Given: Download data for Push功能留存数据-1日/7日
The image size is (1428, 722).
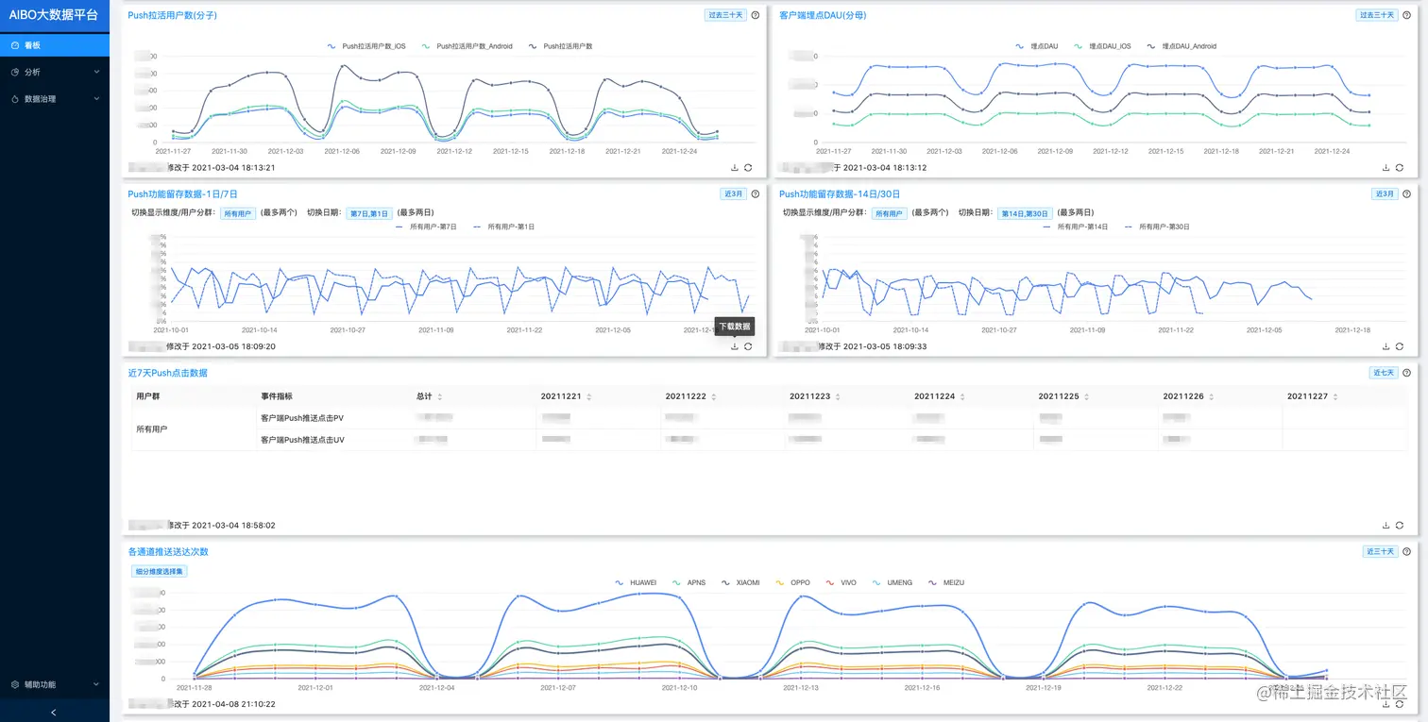Looking at the screenshot, I should tap(735, 346).
